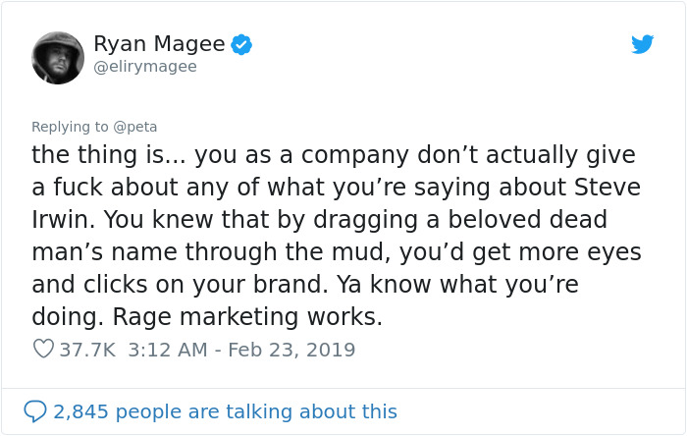Screen dimensions: 687x436
Task: Visit the @elirymagee handle
Action: tap(145, 67)
